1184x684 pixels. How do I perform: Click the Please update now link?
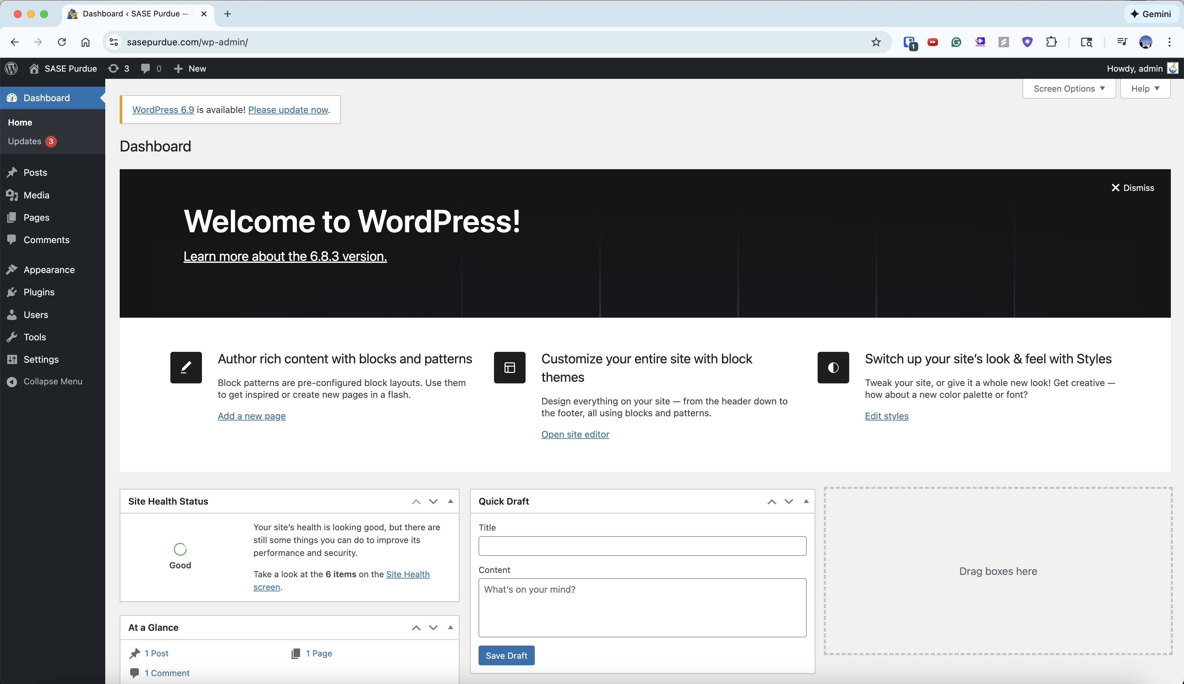[x=287, y=109]
